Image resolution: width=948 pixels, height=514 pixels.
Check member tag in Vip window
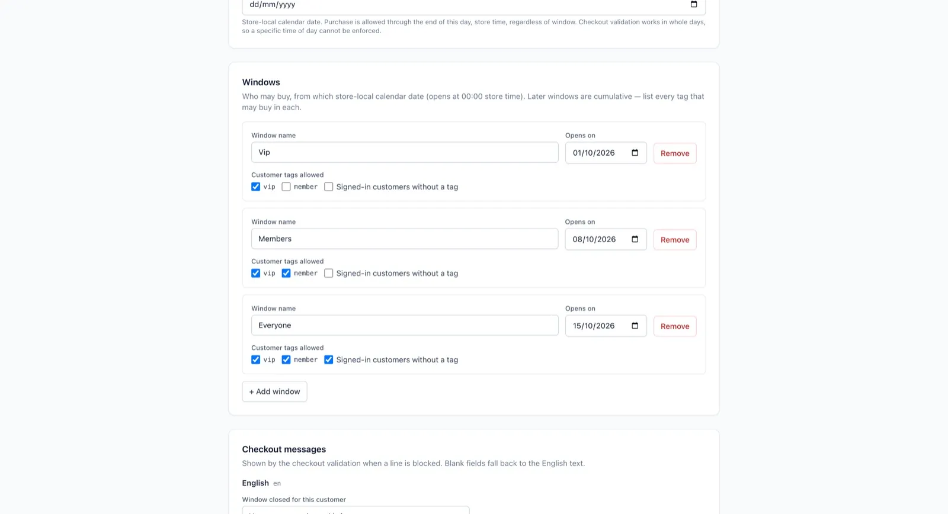click(286, 187)
